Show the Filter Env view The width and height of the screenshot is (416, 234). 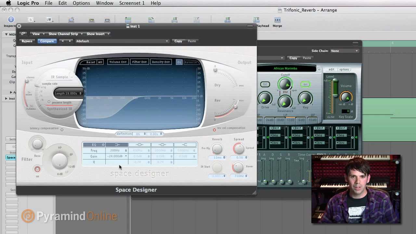(139, 62)
